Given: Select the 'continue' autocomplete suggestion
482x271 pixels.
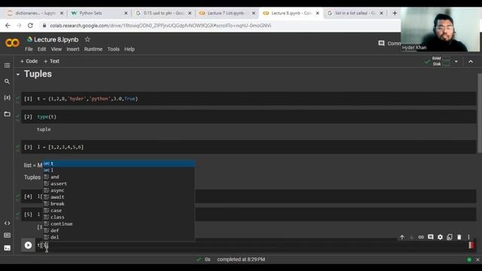Looking at the screenshot, I should (118, 224).
